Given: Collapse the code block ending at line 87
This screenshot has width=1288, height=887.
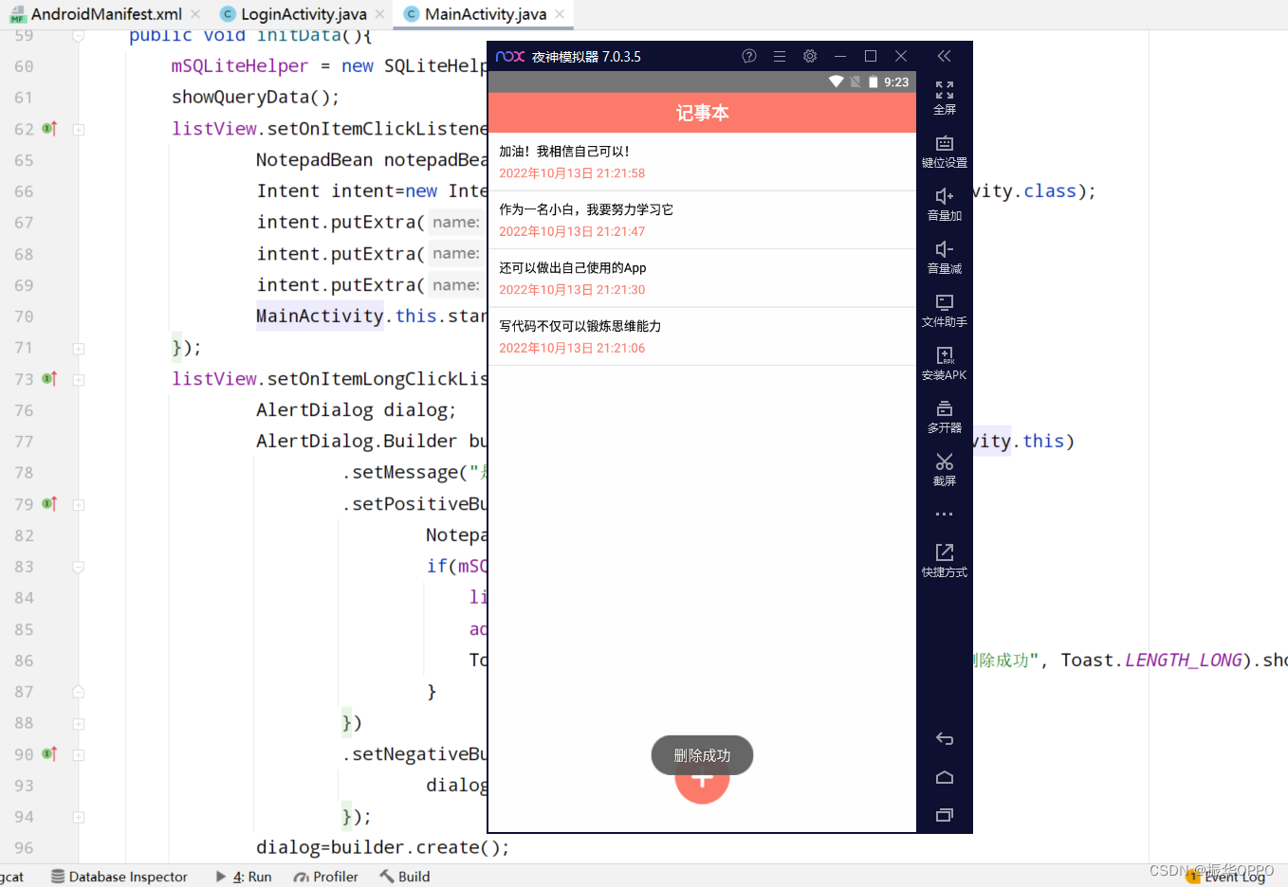Looking at the screenshot, I should 79,693.
